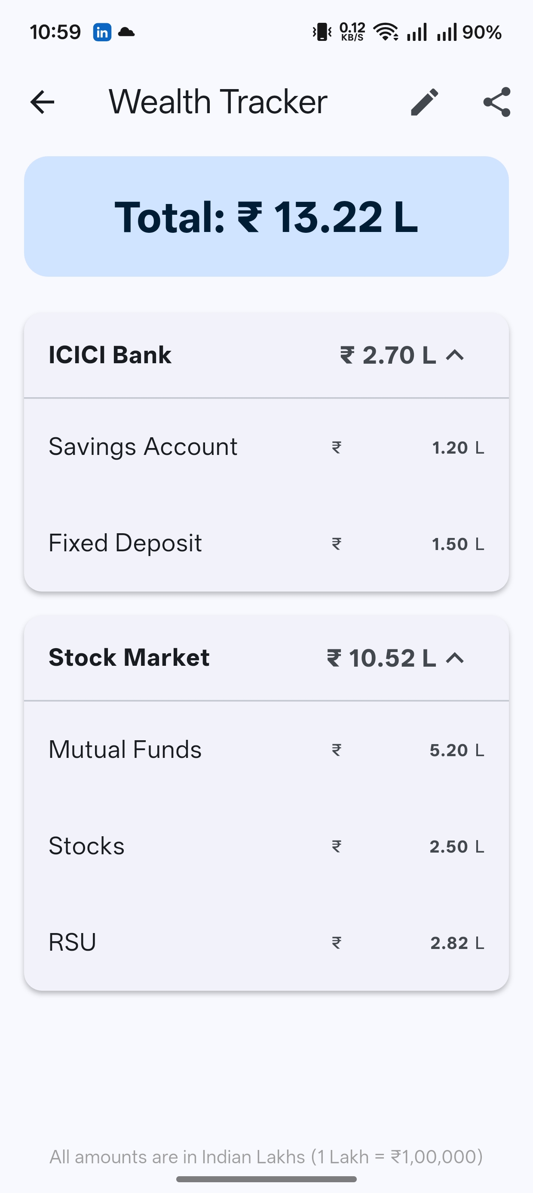Tap the Total ₹ 13.22 L card
The width and height of the screenshot is (533, 1193).
[266, 217]
